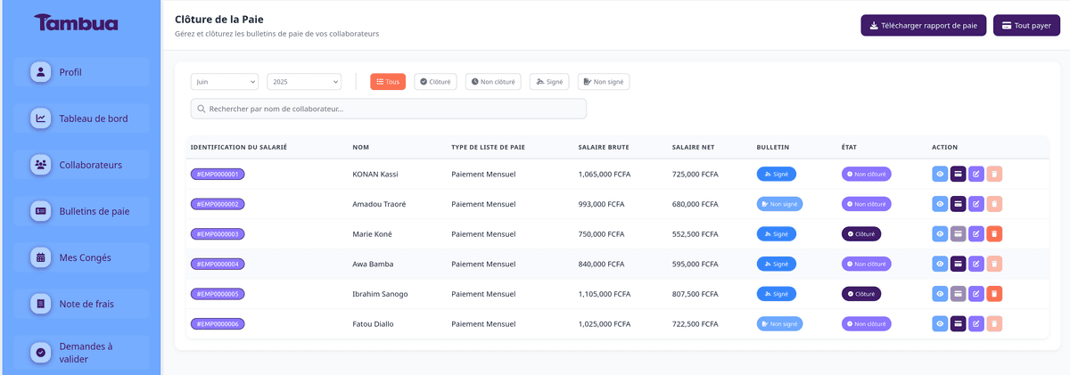The image size is (1070, 375).
Task: Enable the Non signé filter
Action: 604,82
